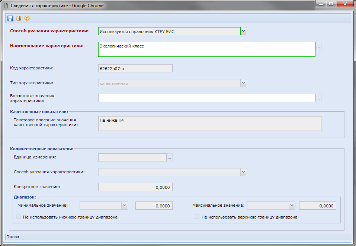Click the Save floppy disk icon

(10, 19)
